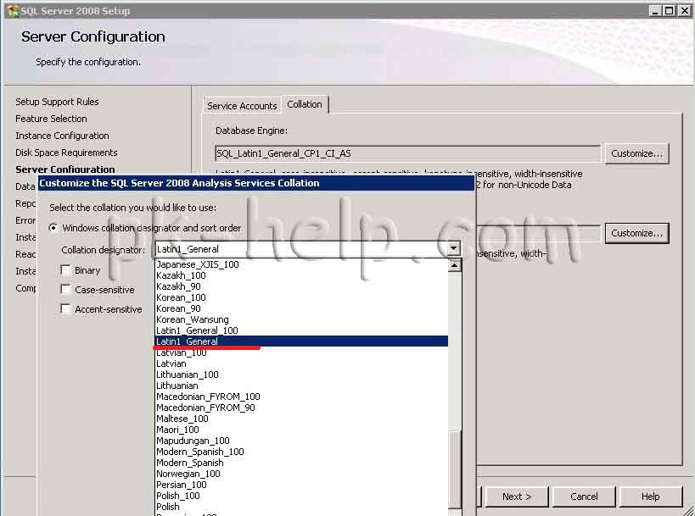This screenshot has width=695, height=516.
Task: Select highlighted Latin1_General list item
Action: tap(302, 341)
